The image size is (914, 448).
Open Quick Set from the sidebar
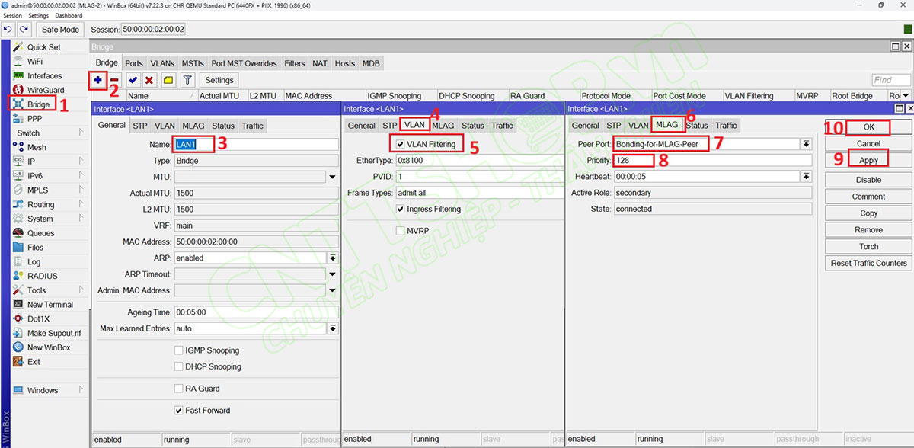coord(43,47)
